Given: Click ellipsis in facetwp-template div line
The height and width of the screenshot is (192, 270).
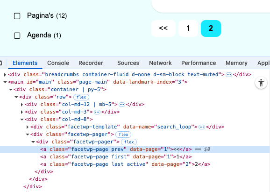Looking at the screenshot, I should pyautogui.click(x=202, y=127).
